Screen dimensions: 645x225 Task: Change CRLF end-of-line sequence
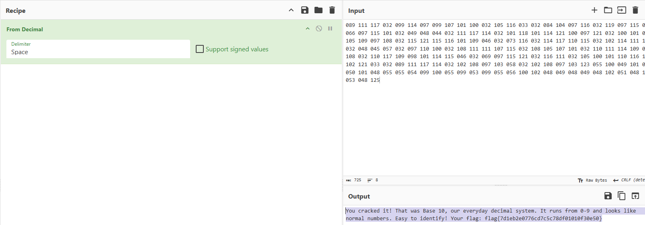pyautogui.click(x=629, y=180)
